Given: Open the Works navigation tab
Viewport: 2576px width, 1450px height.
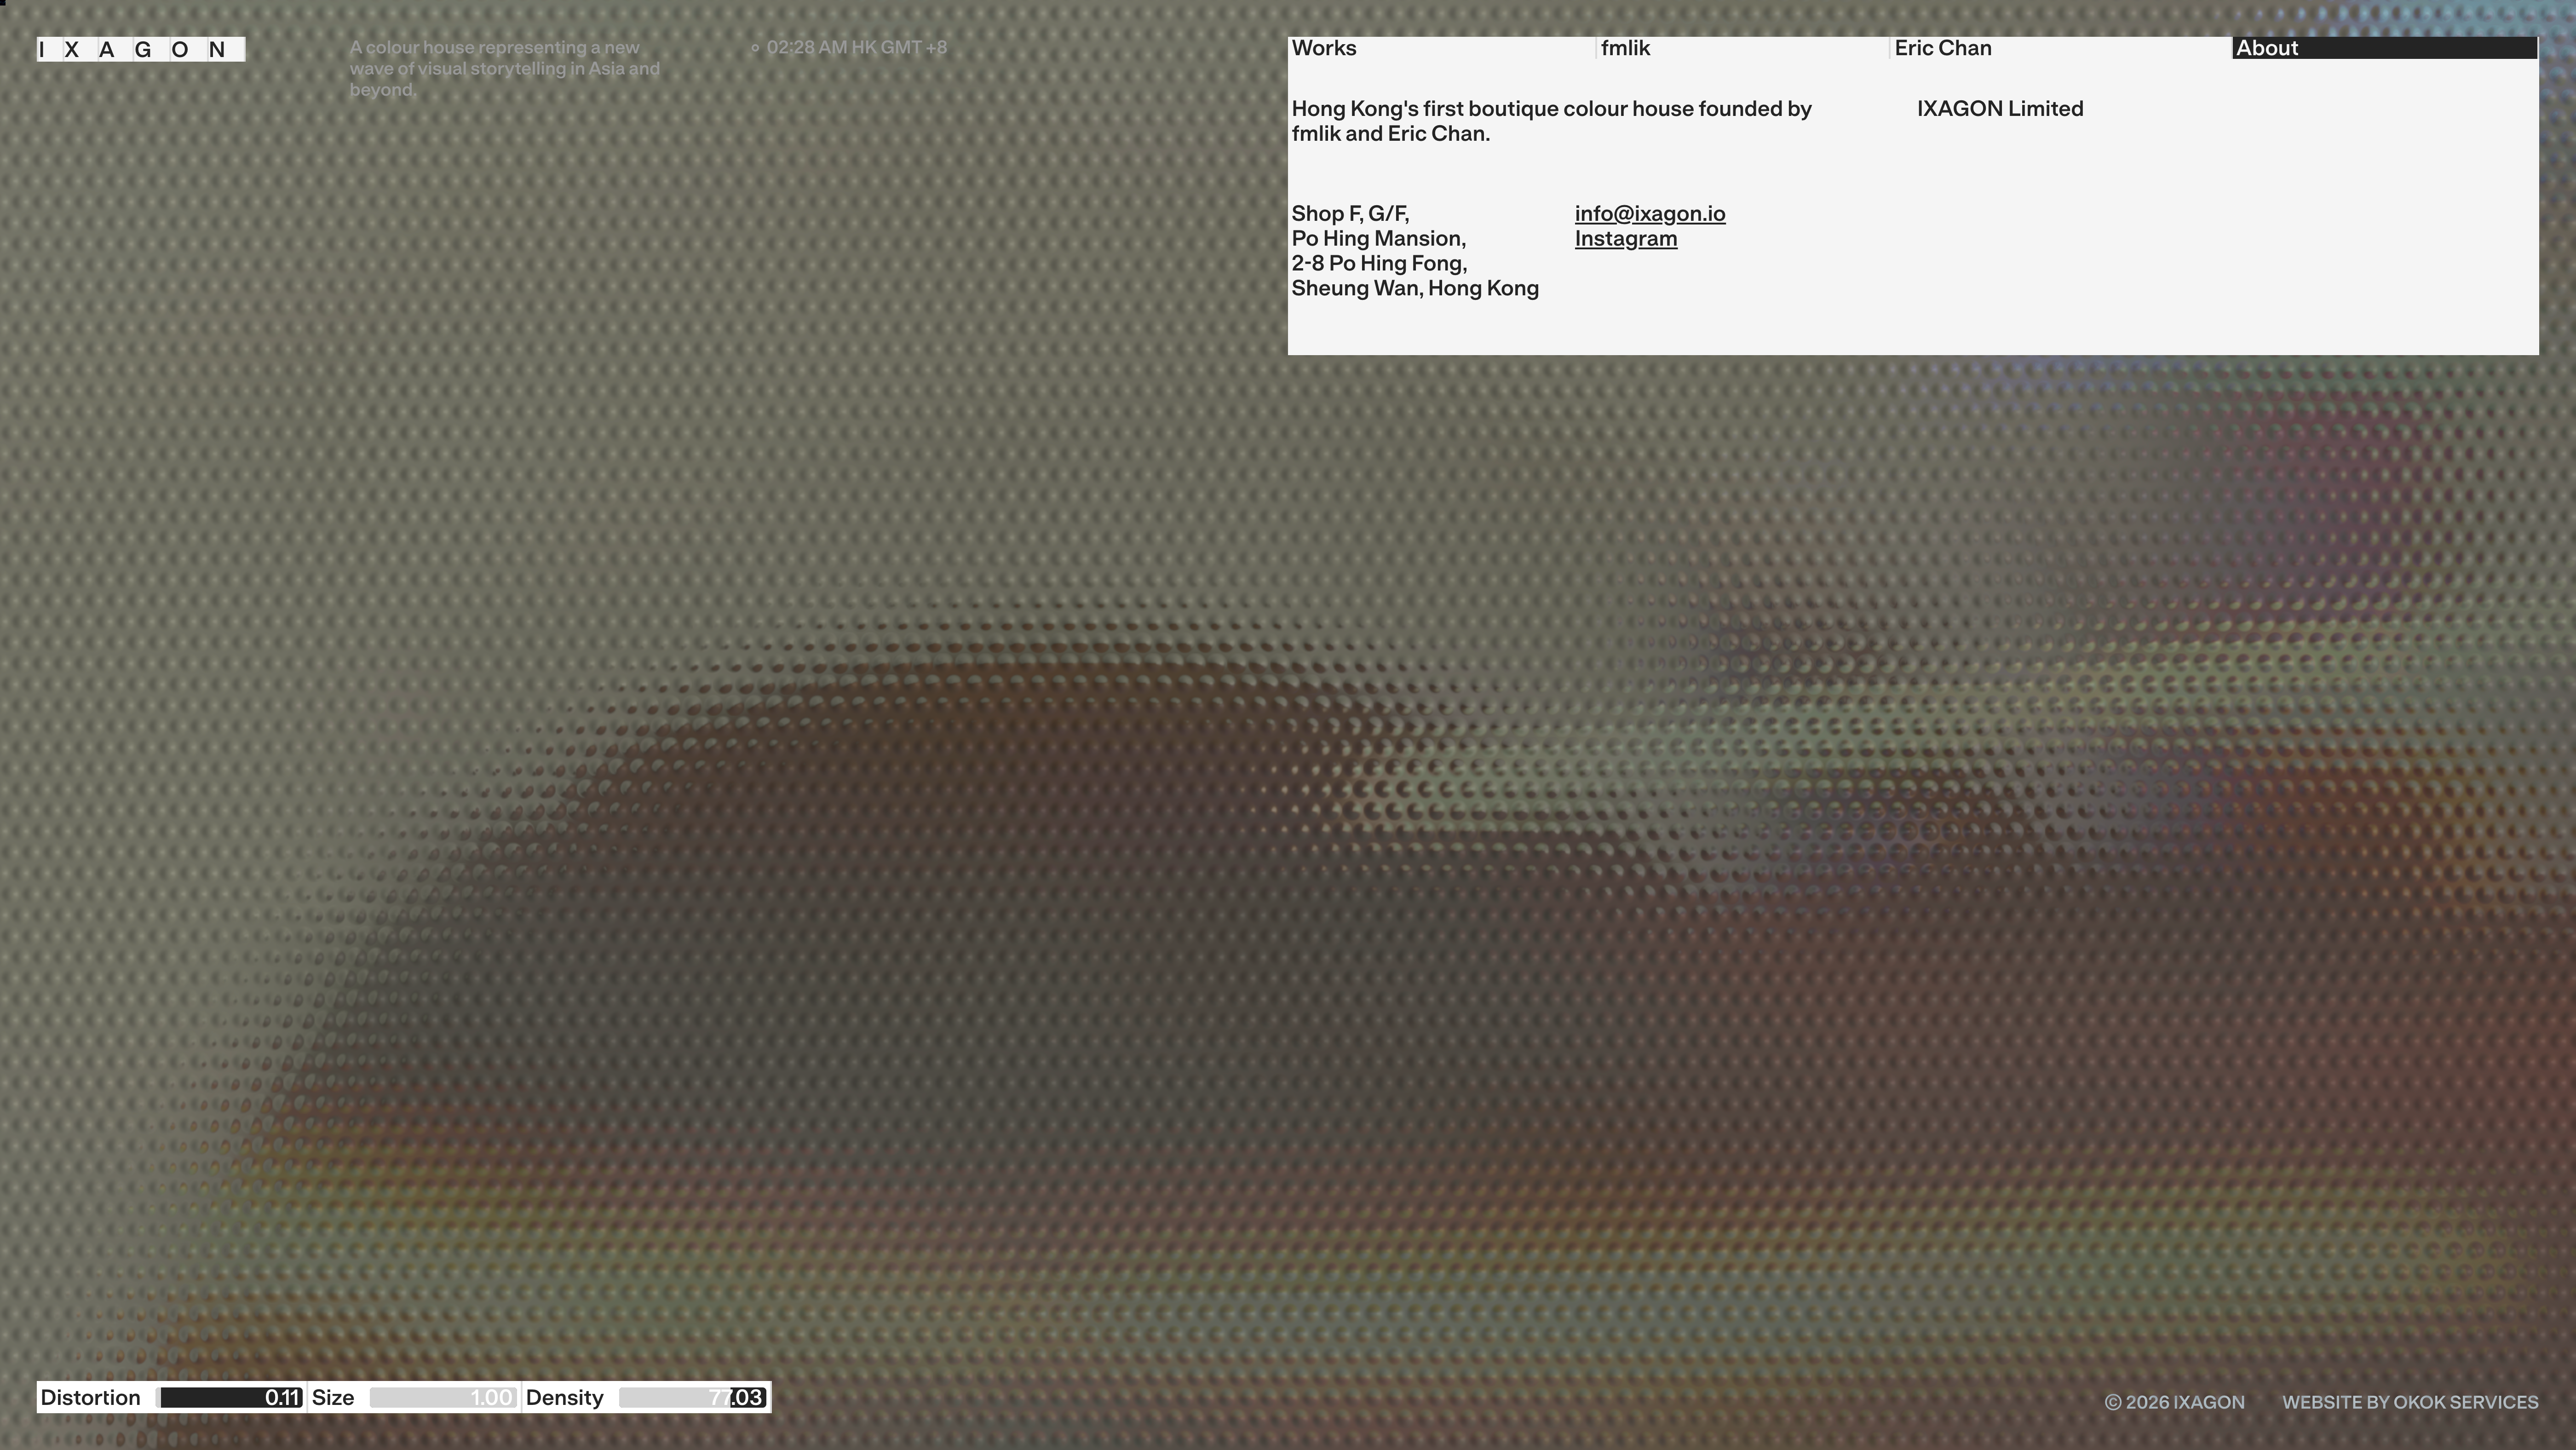Looking at the screenshot, I should pyautogui.click(x=1441, y=48).
